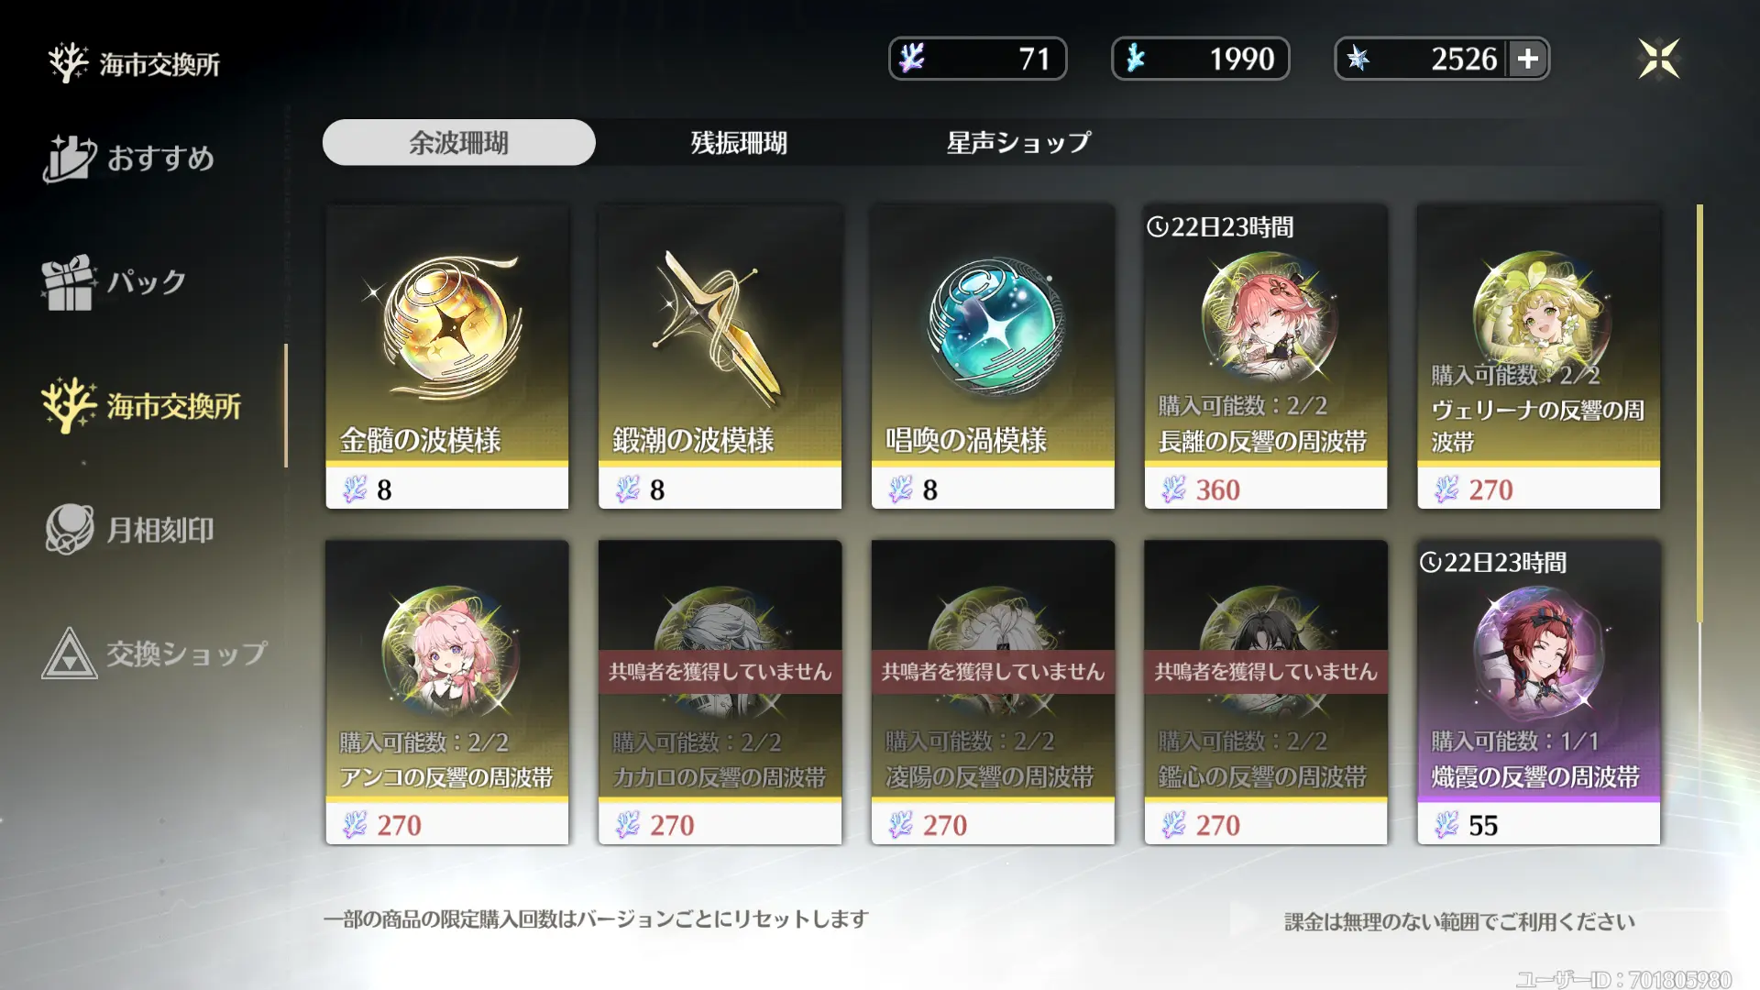Switch to the 星声ショップ tab
1760x990 pixels.
tap(1018, 142)
